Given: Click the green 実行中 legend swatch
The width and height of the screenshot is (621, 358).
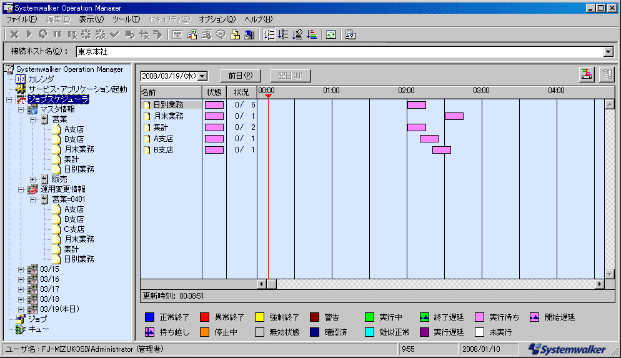Looking at the screenshot, I should [x=369, y=317].
